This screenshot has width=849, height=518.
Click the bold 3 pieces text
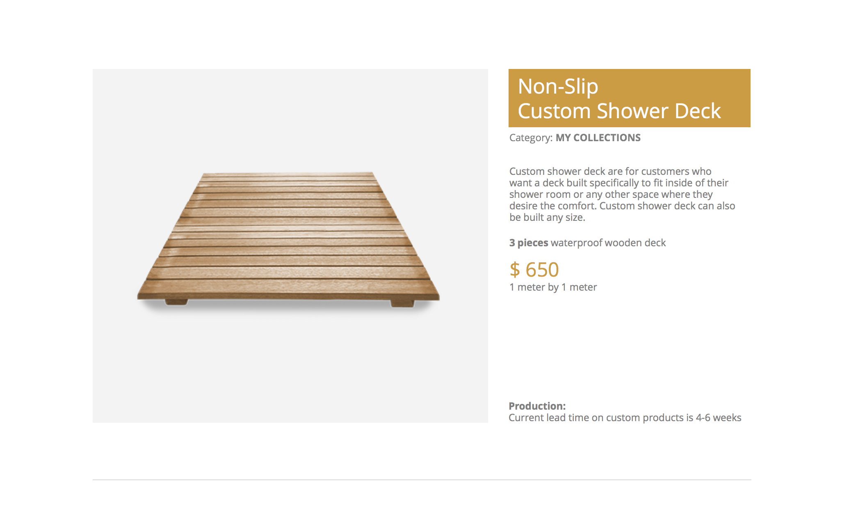pyautogui.click(x=529, y=243)
